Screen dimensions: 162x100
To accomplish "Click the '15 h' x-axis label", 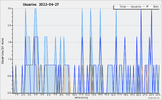I will tap(107, 95).
